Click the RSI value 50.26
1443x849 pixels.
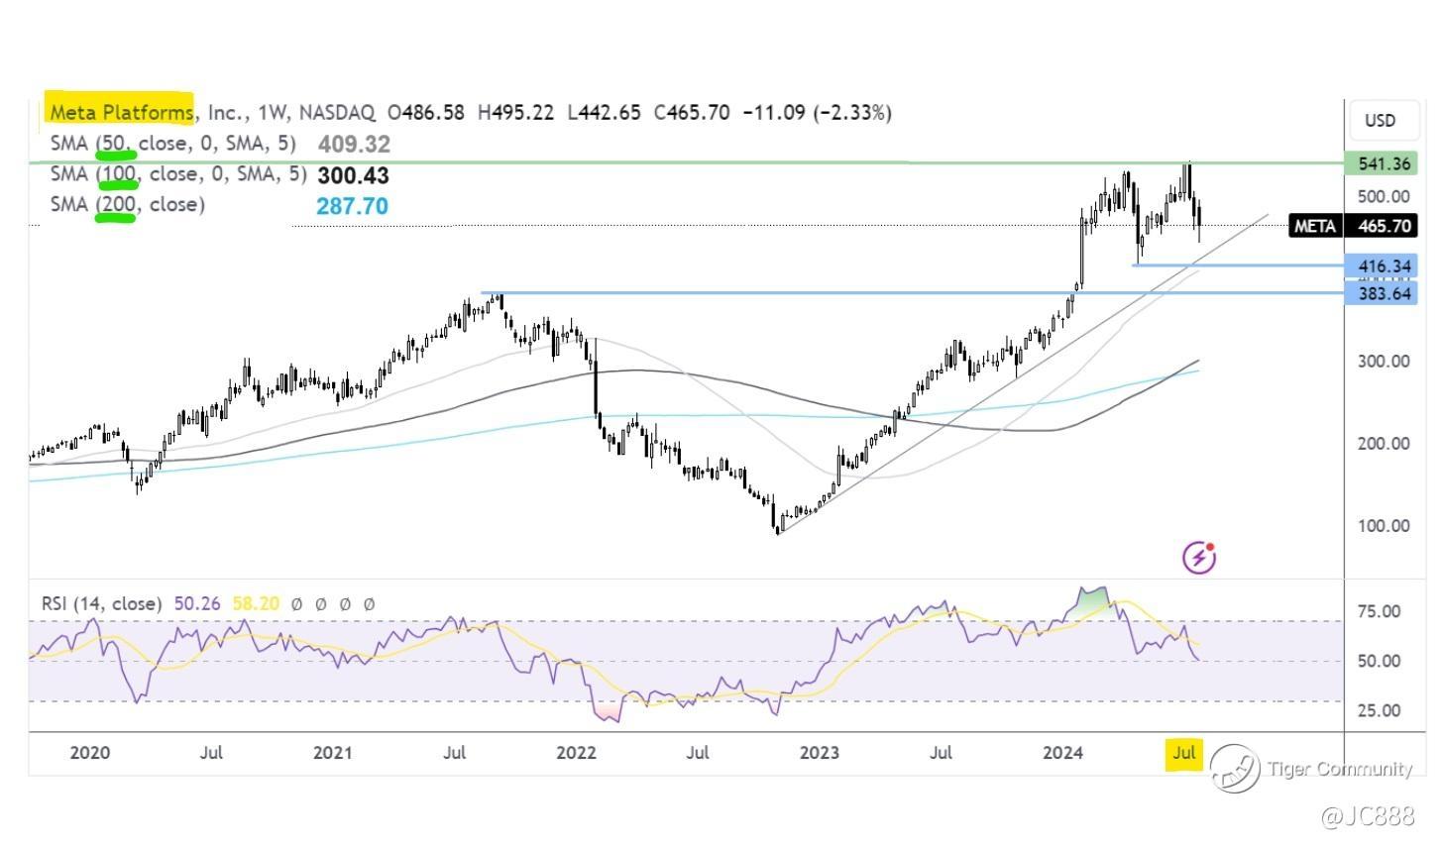pos(198,603)
